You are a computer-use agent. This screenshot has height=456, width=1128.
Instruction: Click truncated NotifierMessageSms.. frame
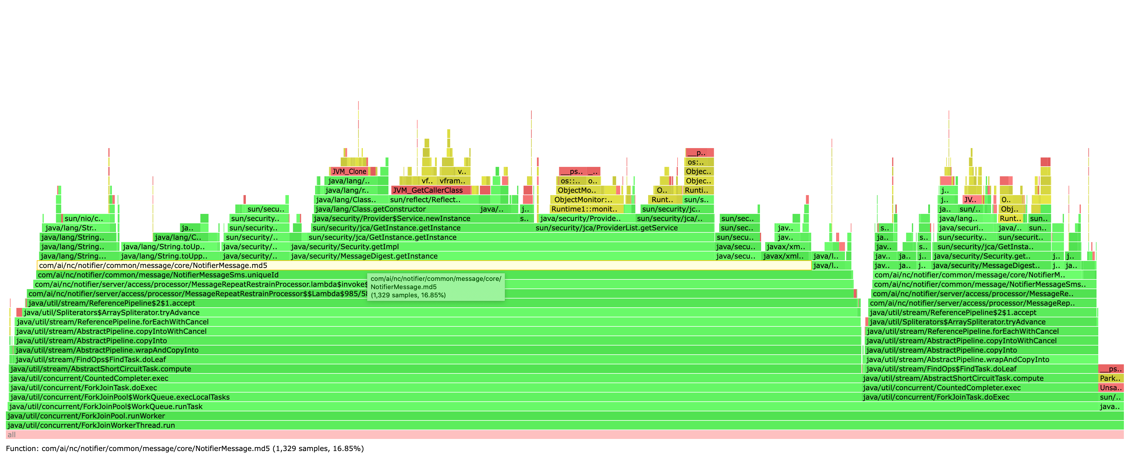tap(984, 284)
